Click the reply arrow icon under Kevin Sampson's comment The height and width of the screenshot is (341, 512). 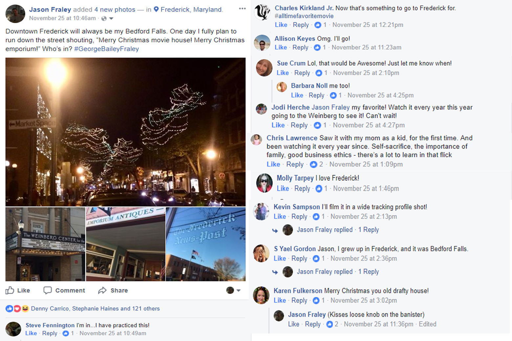tap(275, 230)
